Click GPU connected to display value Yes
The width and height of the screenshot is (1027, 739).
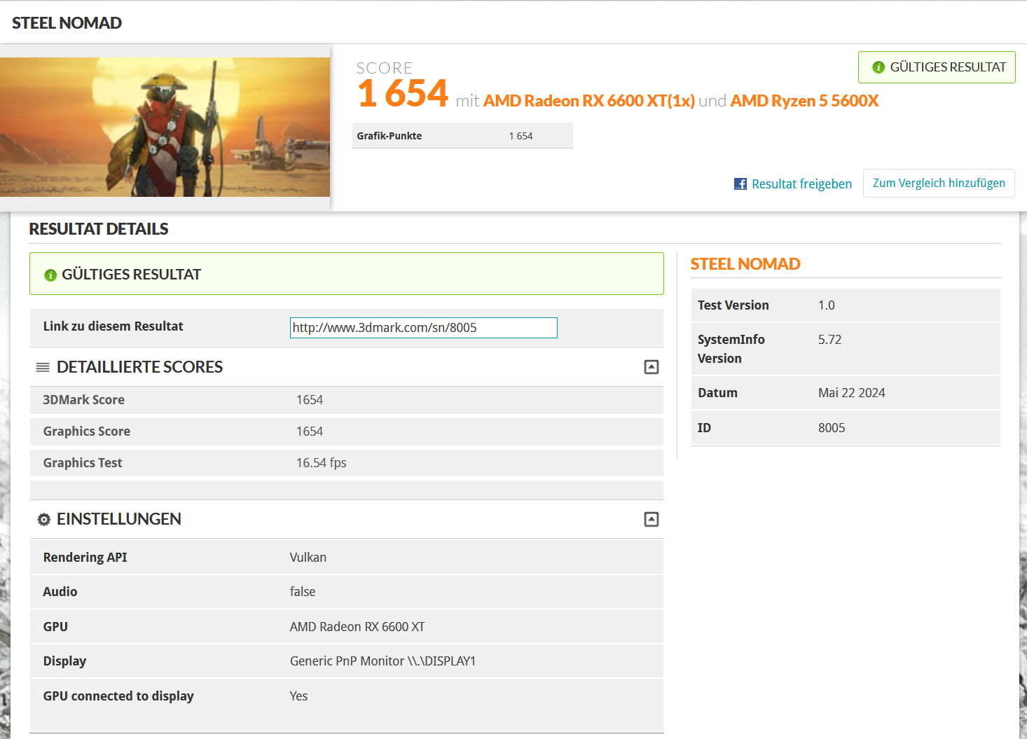coord(299,696)
